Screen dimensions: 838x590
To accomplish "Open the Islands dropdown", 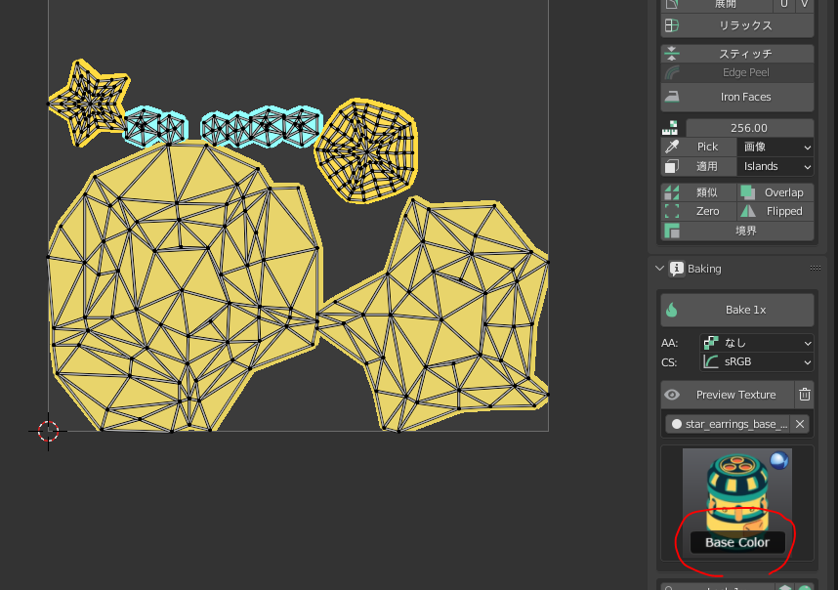I will [x=775, y=166].
